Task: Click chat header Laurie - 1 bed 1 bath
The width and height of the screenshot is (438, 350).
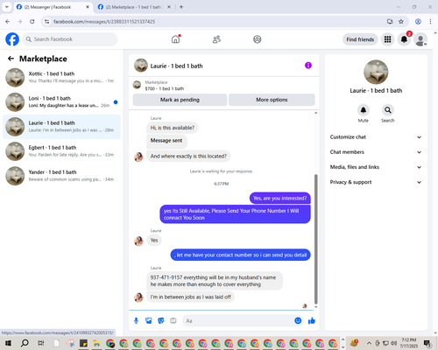Action: point(176,66)
